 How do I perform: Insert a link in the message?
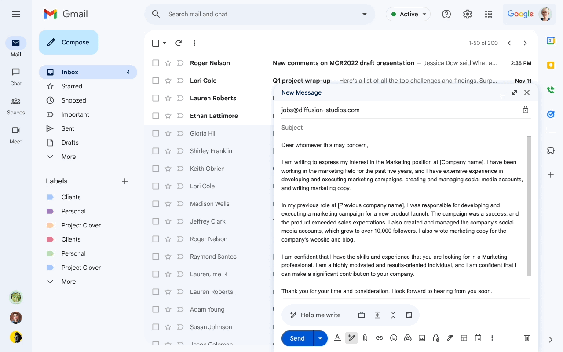(x=379, y=338)
